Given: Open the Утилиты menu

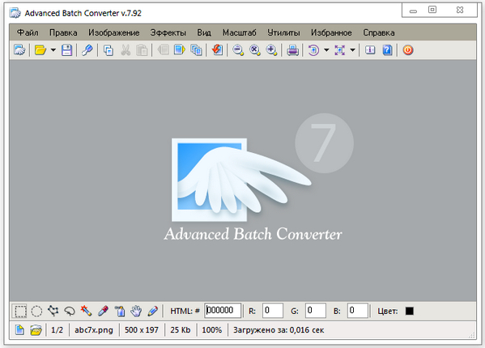Looking at the screenshot, I should click(x=283, y=32).
